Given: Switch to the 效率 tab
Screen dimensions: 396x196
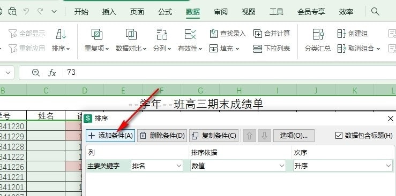Looking at the screenshot, I should (346, 12).
